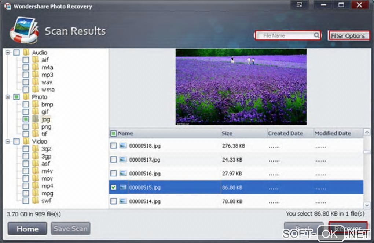Click the image icon for 00000516.jpg
Viewport: 374px width, 243px height.
pos(123,173)
